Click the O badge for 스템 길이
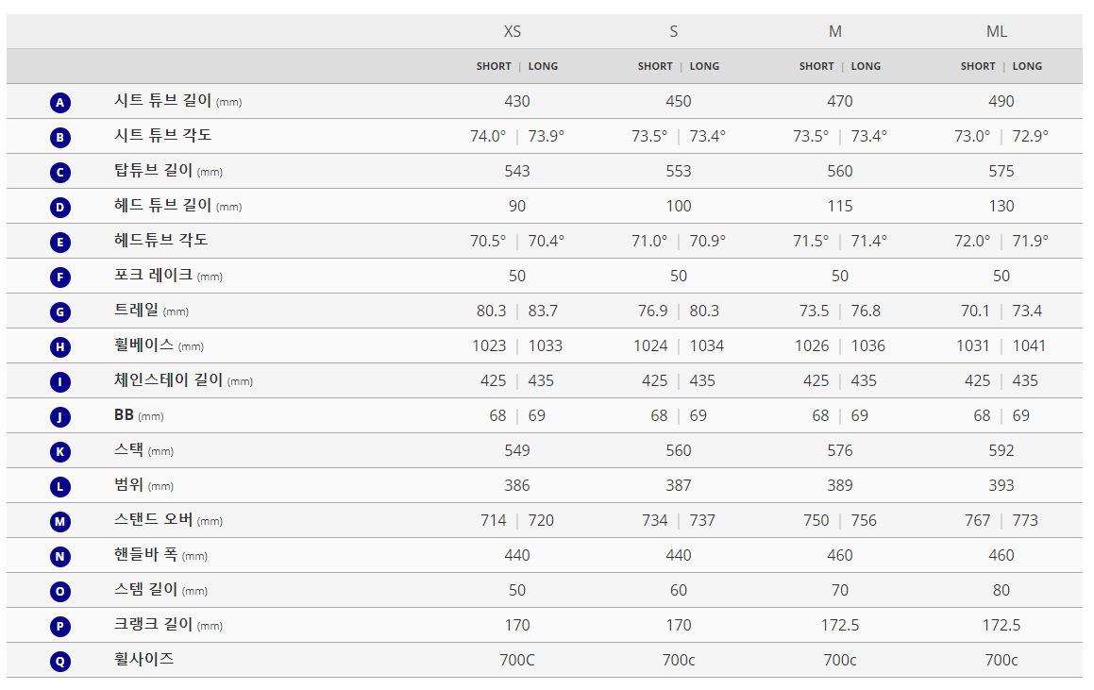1094x690 pixels. click(x=60, y=591)
